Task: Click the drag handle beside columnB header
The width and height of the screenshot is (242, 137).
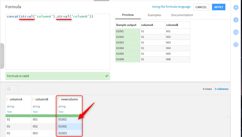Action: [33, 99]
